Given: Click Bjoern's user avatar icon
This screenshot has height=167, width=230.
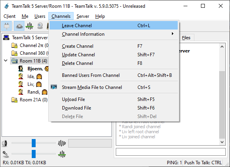Looking at the screenshot, I should point(21,69).
